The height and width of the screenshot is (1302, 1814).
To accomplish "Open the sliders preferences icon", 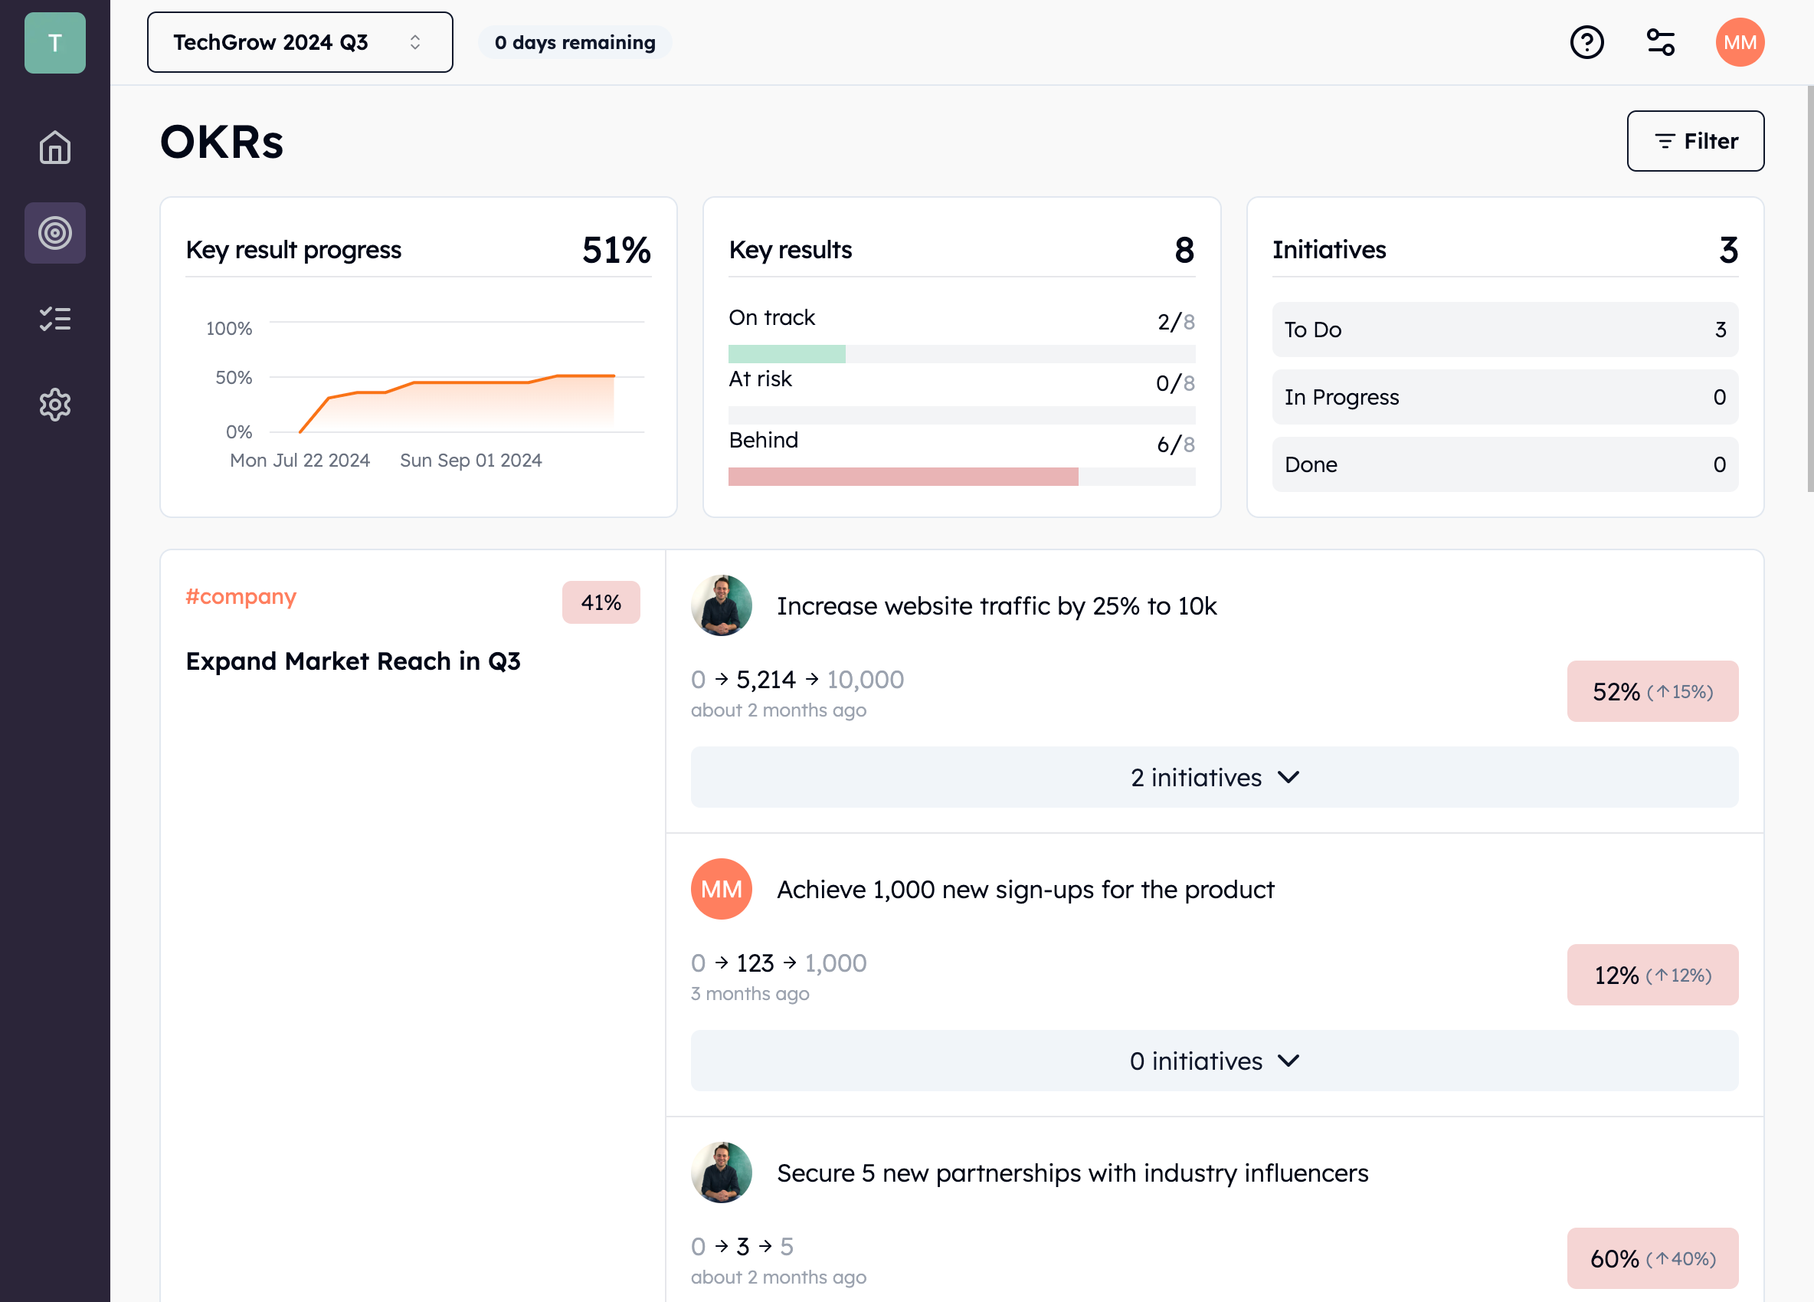I will coord(1661,42).
